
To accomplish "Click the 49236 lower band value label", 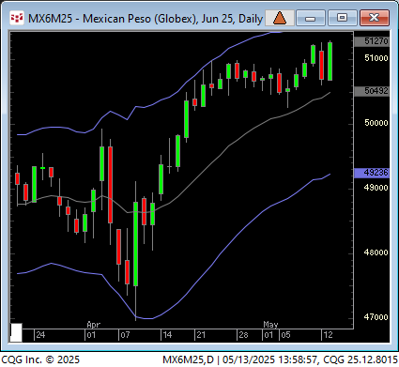I will pos(372,173).
